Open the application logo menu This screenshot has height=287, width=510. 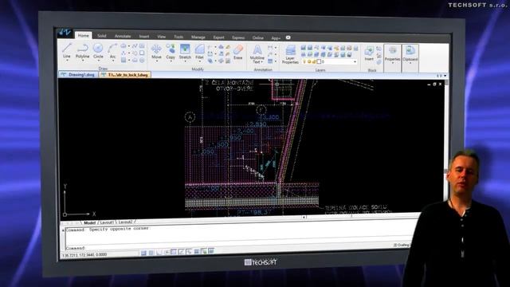coord(65,32)
